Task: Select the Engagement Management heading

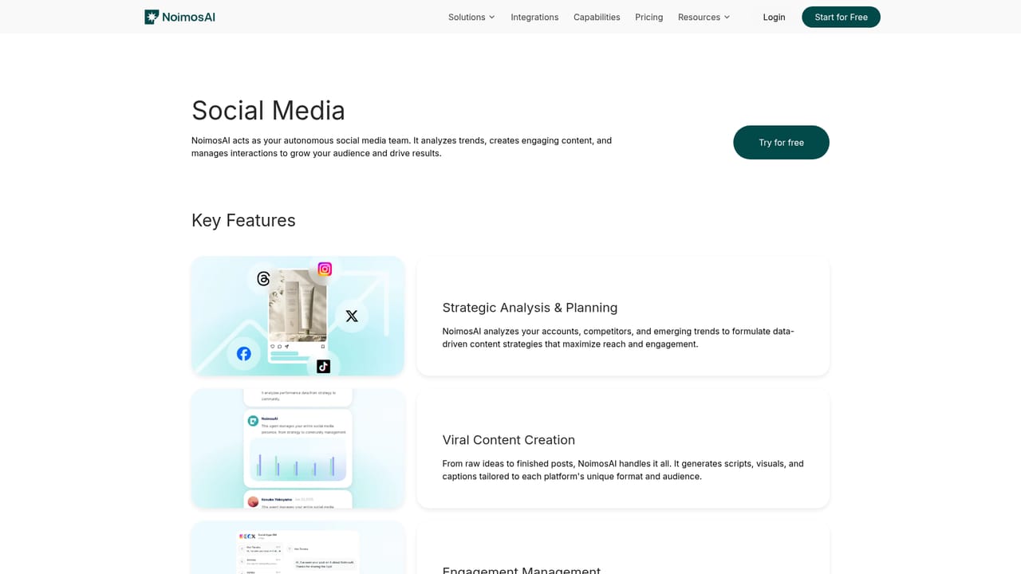Action: (522, 569)
